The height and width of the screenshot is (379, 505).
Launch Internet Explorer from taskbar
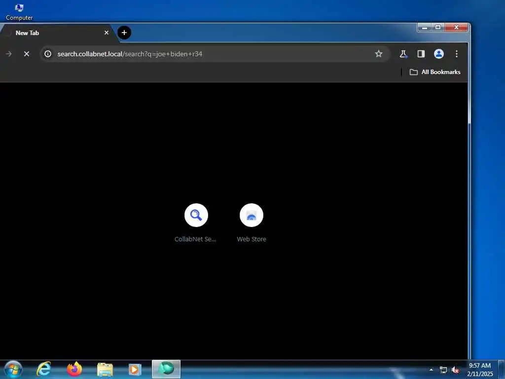coord(44,369)
